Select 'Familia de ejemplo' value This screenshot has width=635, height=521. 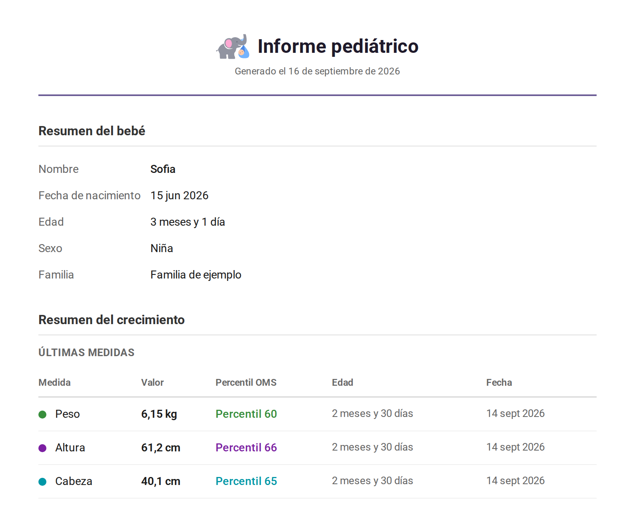tap(196, 275)
